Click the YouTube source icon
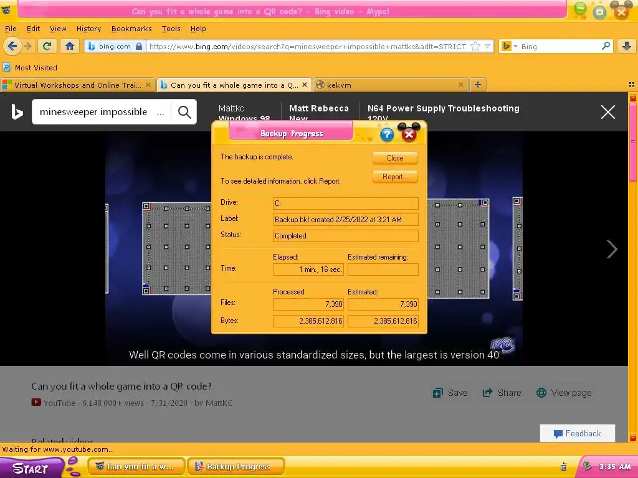This screenshot has width=638, height=478. 36,403
